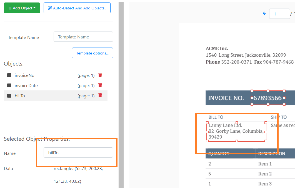The height and width of the screenshot is (188, 295).
Task: Delete the invoiceDate object with trash icon
Action: tap(100, 85)
